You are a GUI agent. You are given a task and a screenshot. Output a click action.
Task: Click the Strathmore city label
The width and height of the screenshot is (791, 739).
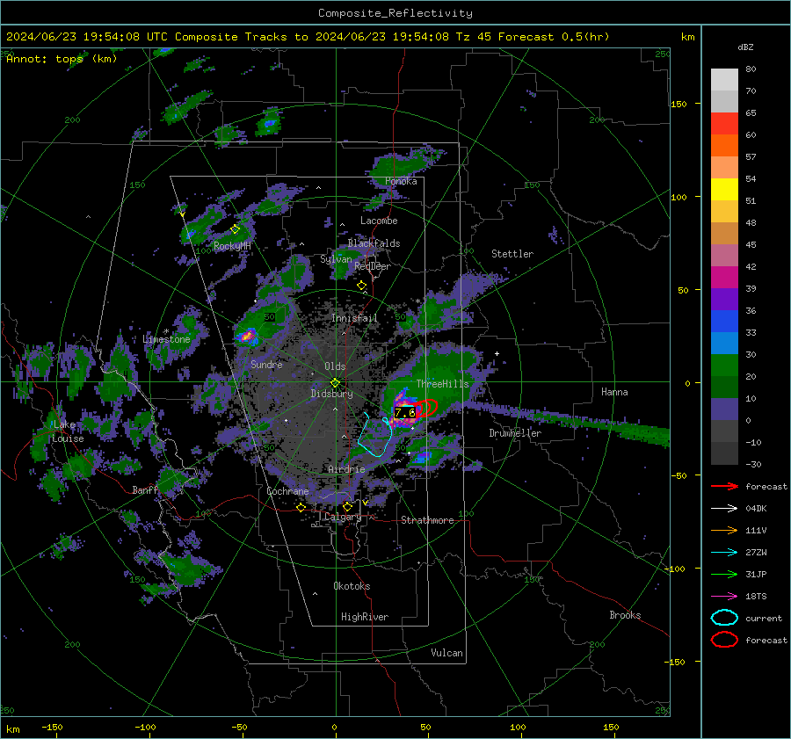click(427, 520)
